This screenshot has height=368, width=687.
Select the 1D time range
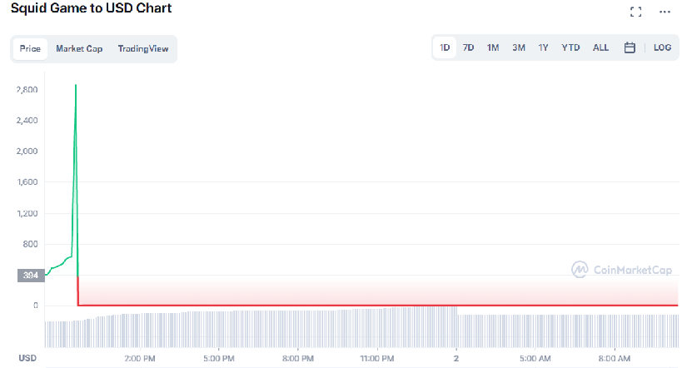tap(445, 47)
